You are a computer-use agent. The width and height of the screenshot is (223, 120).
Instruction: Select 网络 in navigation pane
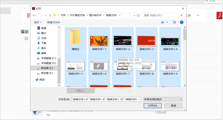pyautogui.click(x=40, y=80)
